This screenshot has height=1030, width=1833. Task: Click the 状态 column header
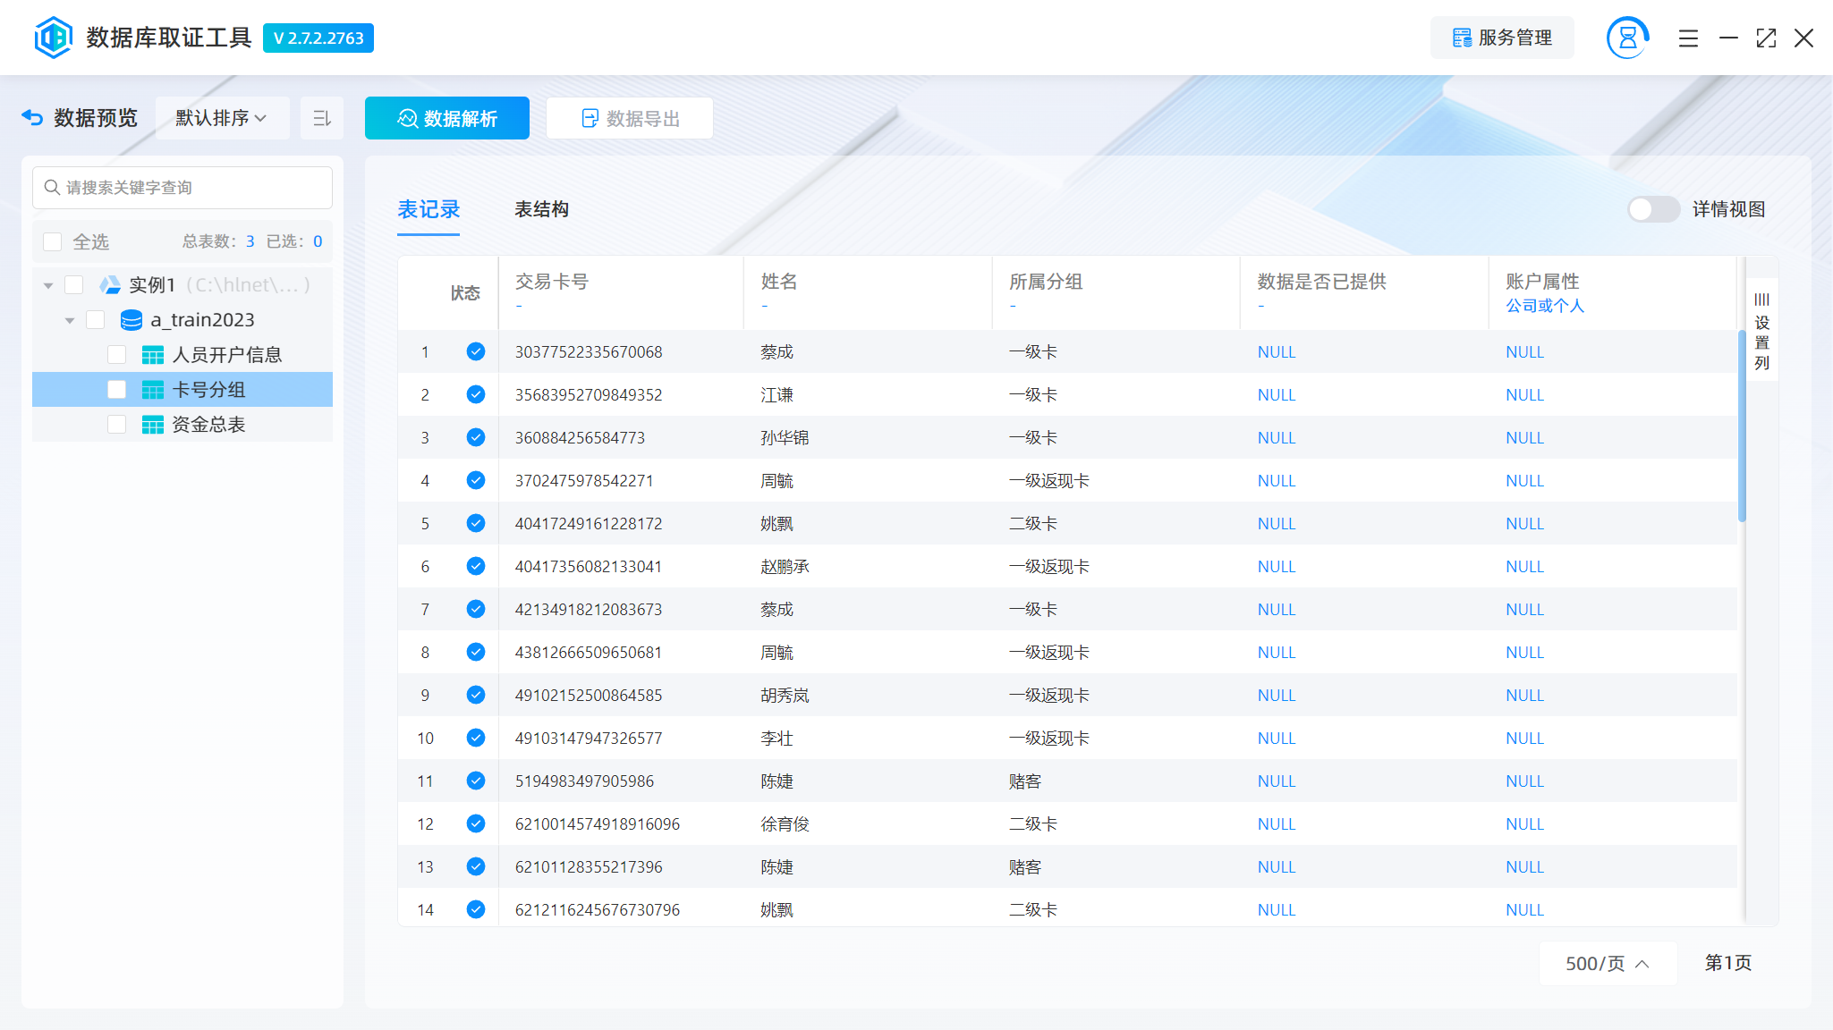(x=465, y=293)
